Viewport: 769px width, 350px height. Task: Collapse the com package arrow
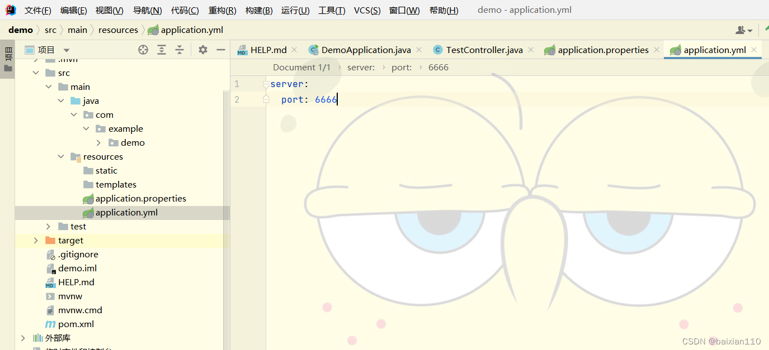pyautogui.click(x=74, y=114)
